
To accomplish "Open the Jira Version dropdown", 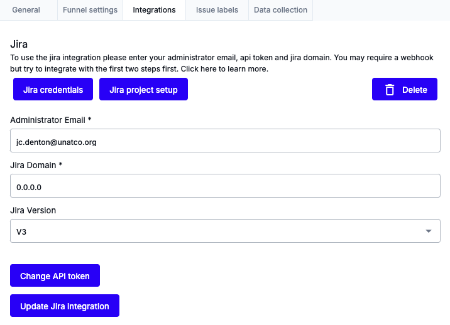I will click(x=225, y=231).
